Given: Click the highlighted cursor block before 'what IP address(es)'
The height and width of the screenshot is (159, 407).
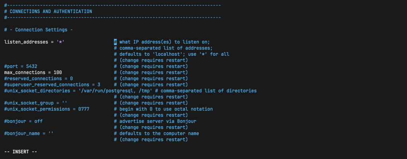Looking at the screenshot, I should pyautogui.click(x=115, y=42).
